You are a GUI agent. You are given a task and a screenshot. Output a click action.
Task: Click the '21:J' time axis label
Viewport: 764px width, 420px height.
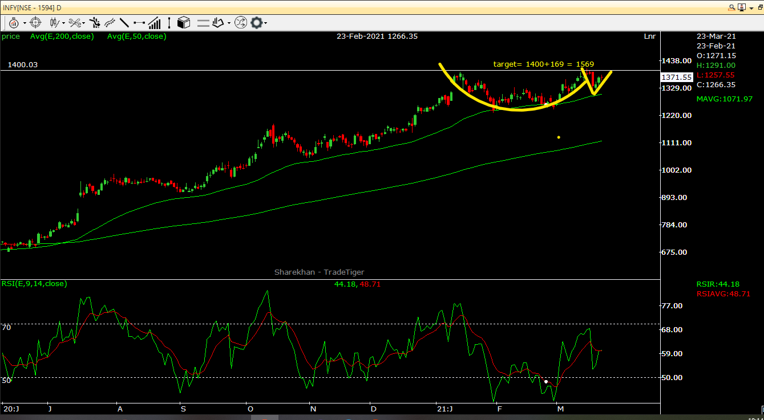[444, 409]
